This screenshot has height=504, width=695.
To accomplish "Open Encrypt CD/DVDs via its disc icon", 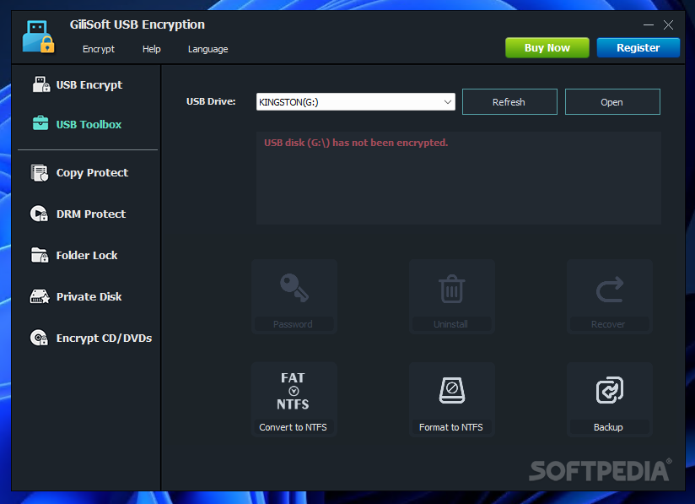I will click(39, 338).
